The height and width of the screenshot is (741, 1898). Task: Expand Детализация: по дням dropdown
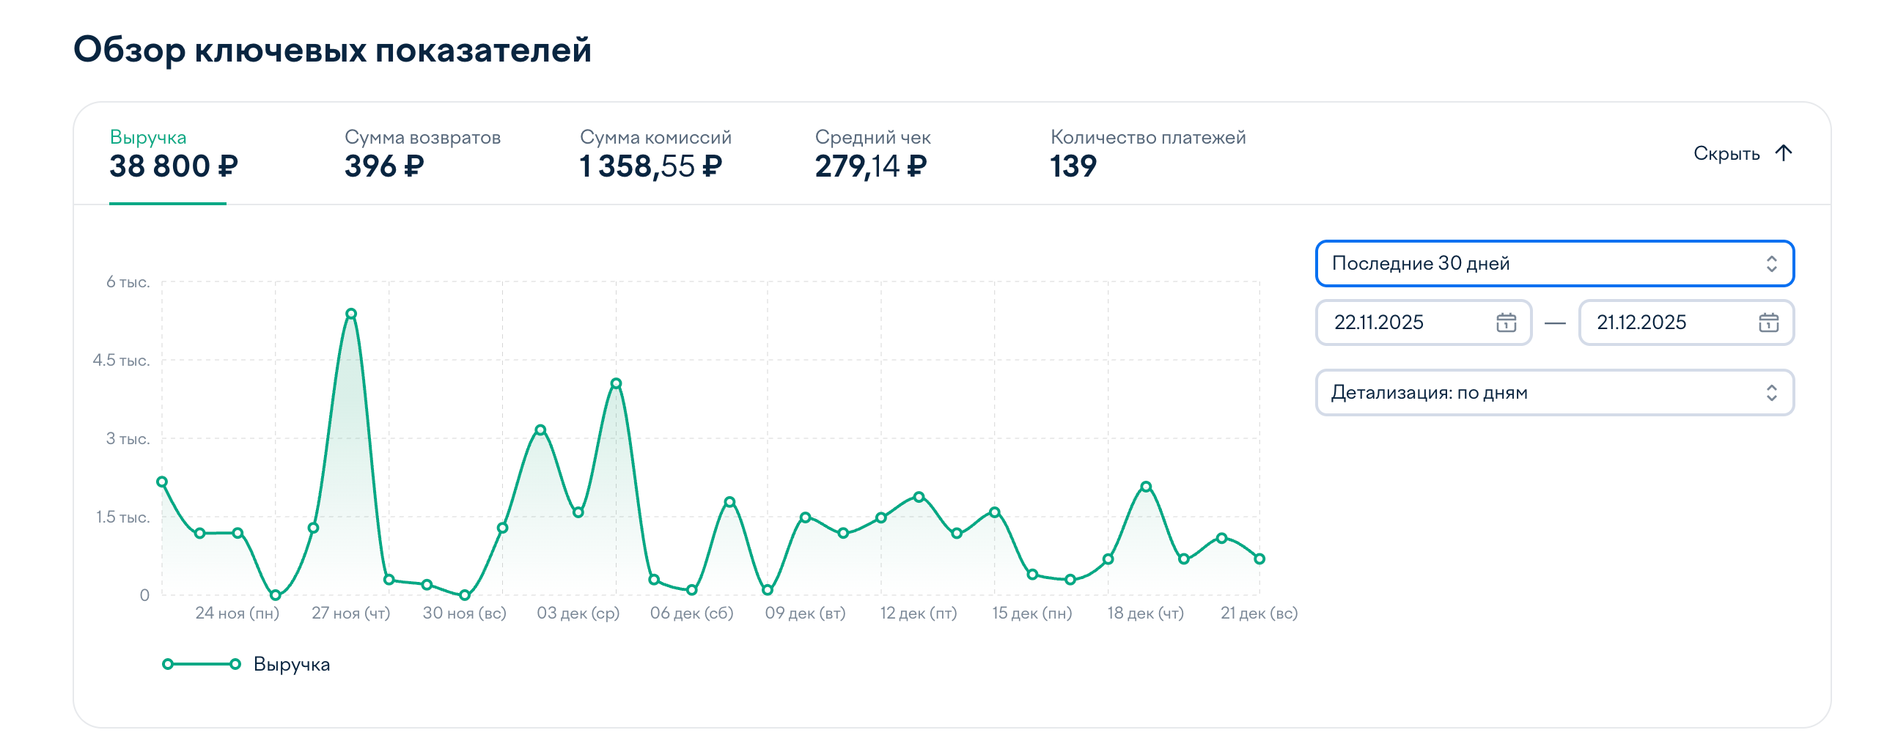(x=1555, y=393)
